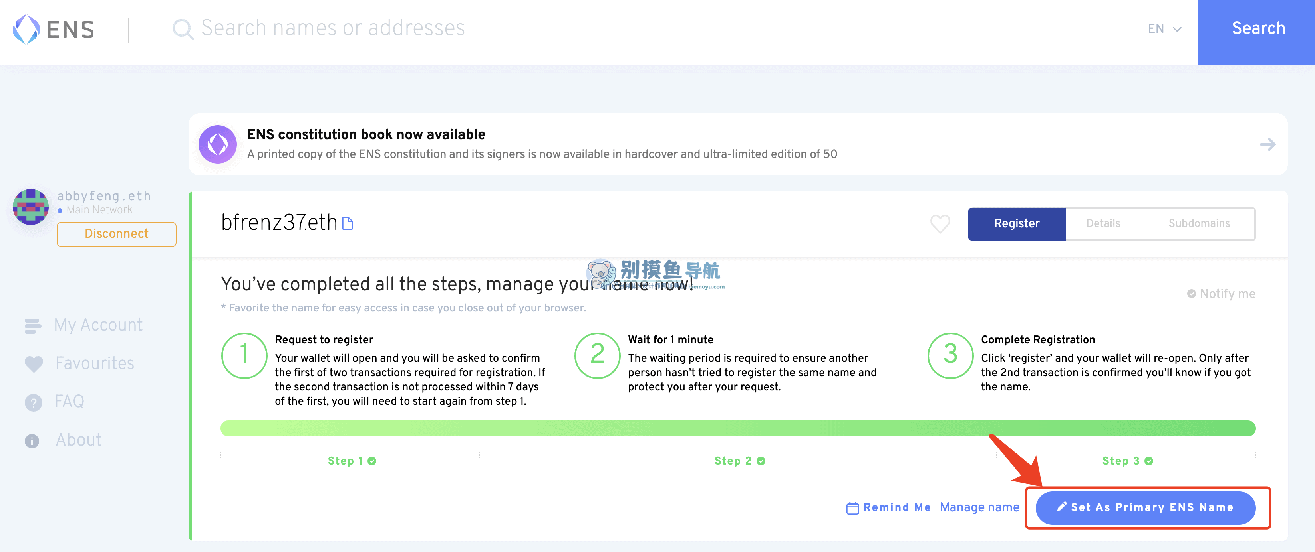Click the Step 3 label
1315x552 pixels.
1120,461
